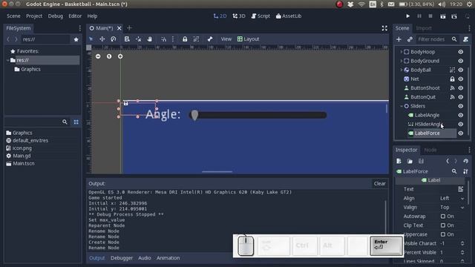The image size is (475, 267).
Task: Expand the BodyBall node
Action: point(402,70)
